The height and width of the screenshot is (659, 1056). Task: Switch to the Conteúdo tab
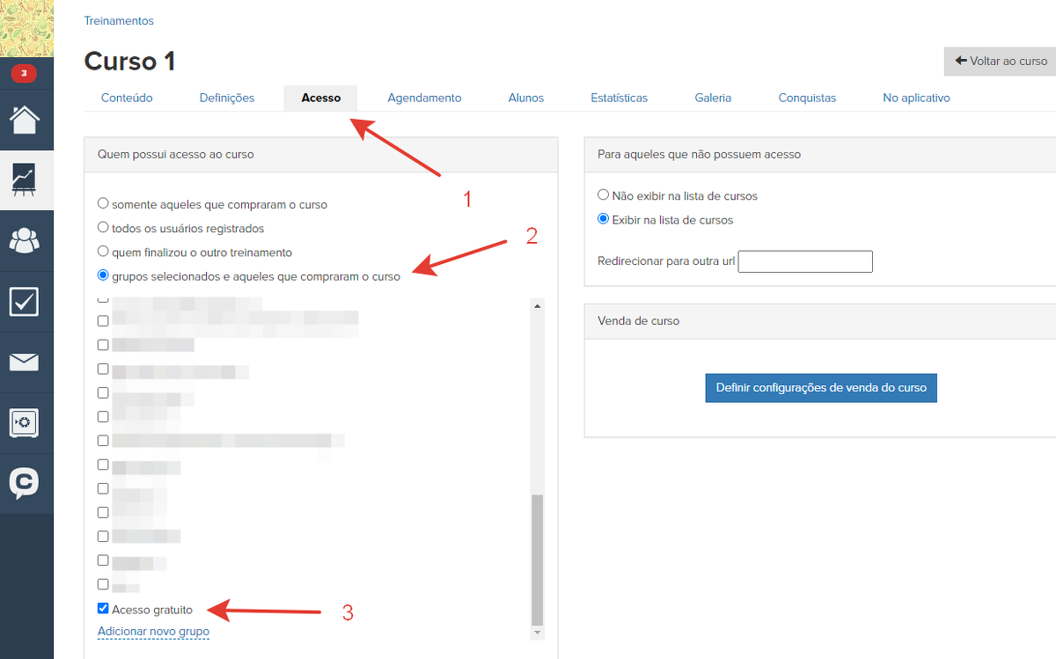click(x=127, y=98)
